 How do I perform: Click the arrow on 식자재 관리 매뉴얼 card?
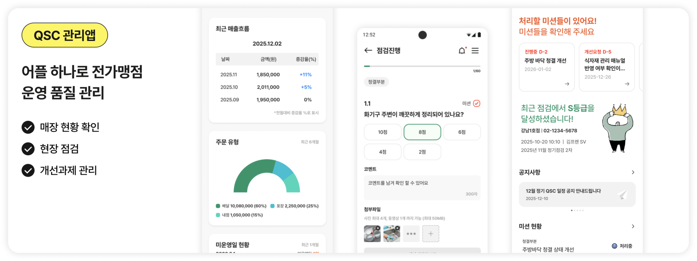[x=627, y=84]
